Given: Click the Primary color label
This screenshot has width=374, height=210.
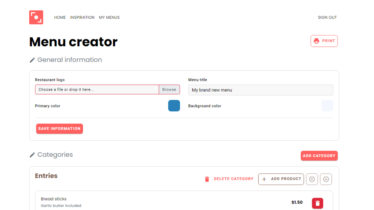Looking at the screenshot, I should pos(48,106).
